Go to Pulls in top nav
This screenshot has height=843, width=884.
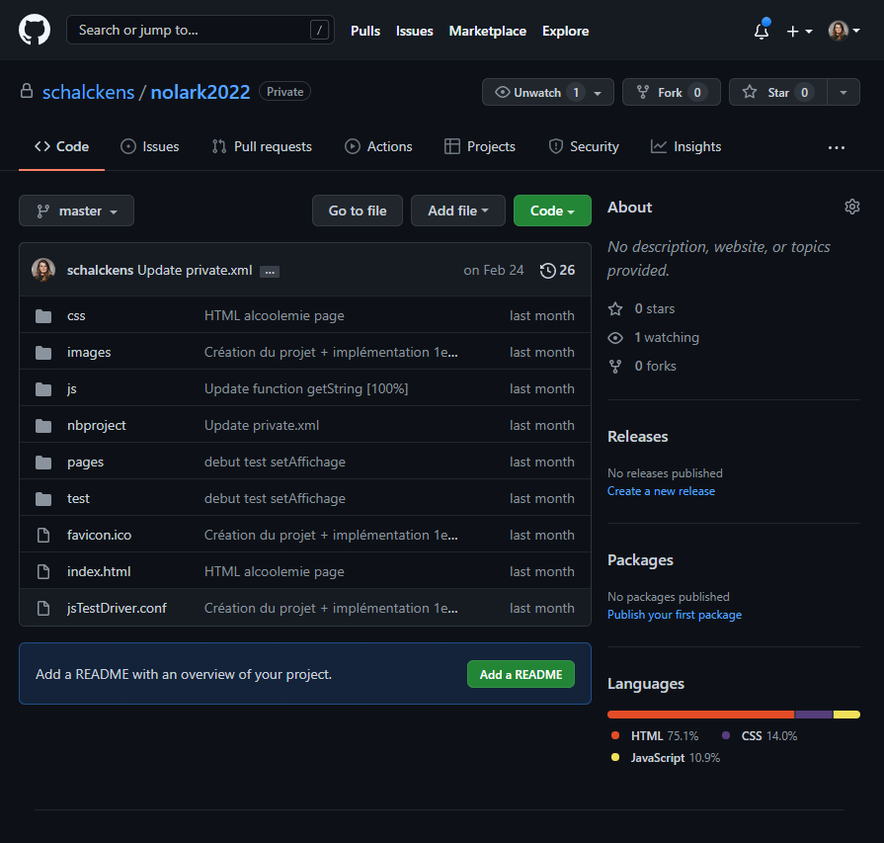coord(365,31)
